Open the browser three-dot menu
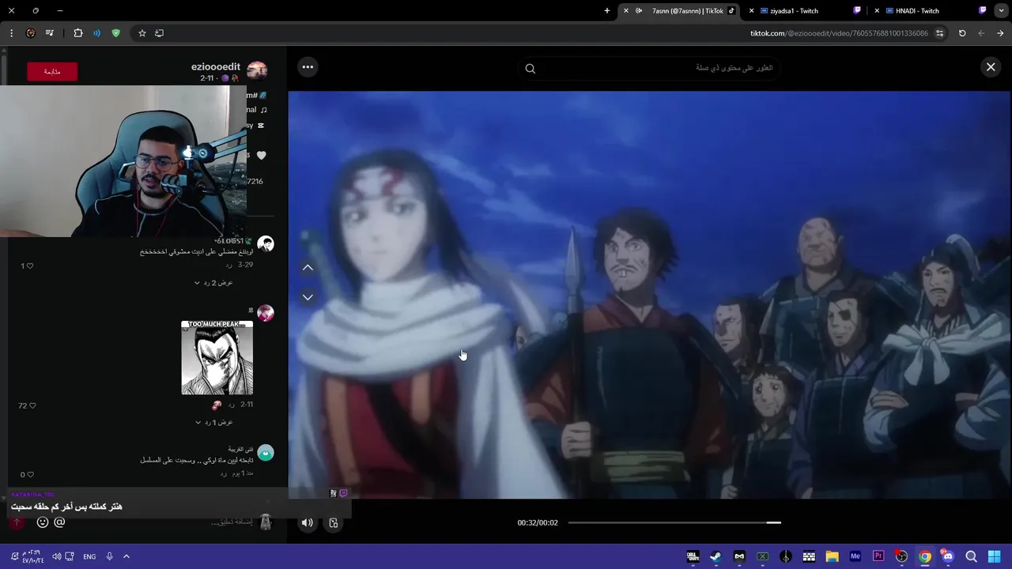Viewport: 1012px width, 569px height. tap(11, 33)
